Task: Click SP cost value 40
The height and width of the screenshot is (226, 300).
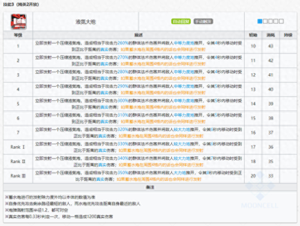Action: 271,90
